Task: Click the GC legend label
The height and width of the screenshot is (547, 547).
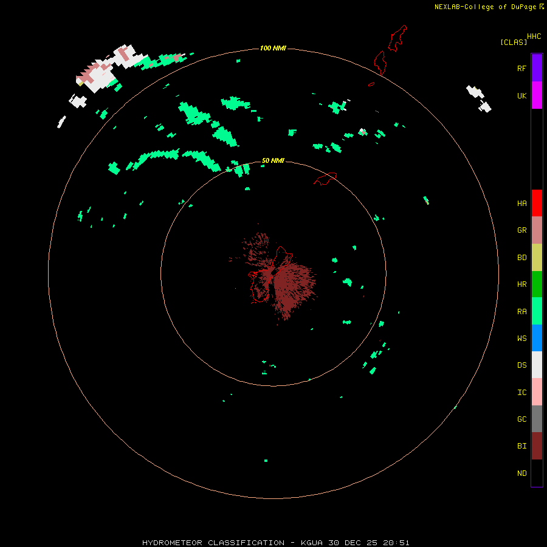Action: (x=522, y=419)
